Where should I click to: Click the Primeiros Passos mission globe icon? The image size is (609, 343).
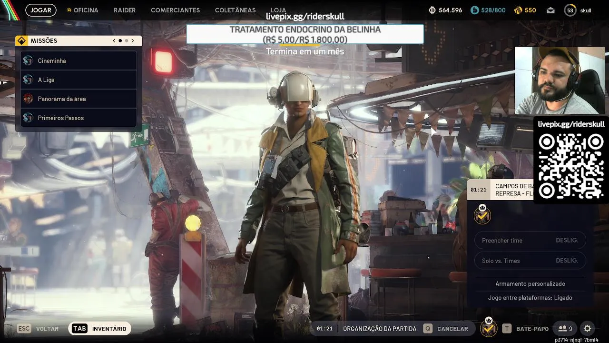28,118
